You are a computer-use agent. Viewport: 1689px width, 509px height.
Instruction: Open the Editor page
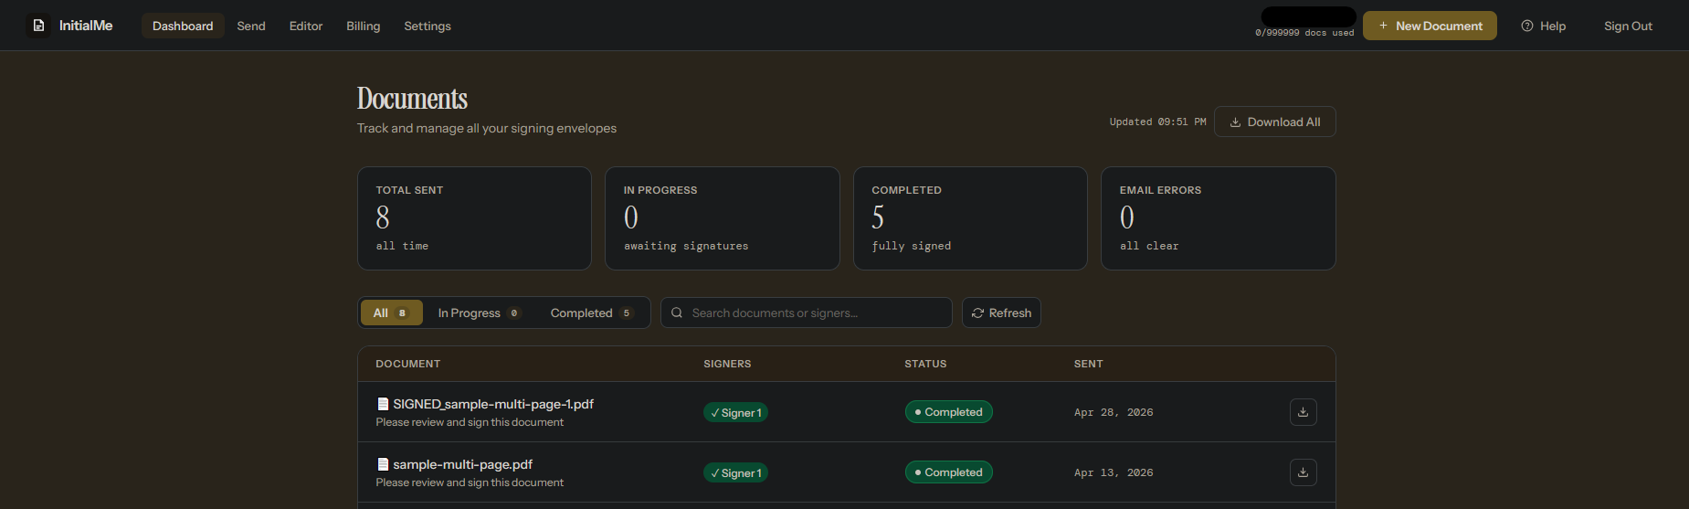[x=306, y=26]
